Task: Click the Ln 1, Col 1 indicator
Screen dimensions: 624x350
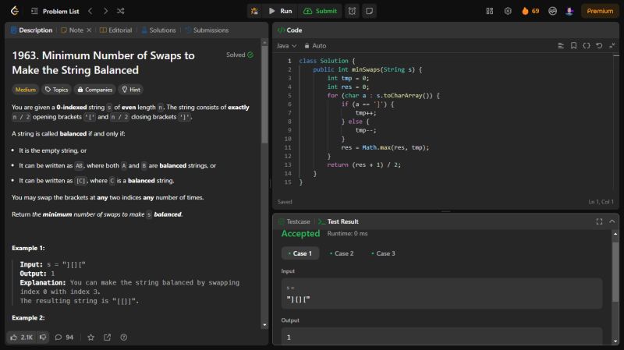Action: pos(601,202)
